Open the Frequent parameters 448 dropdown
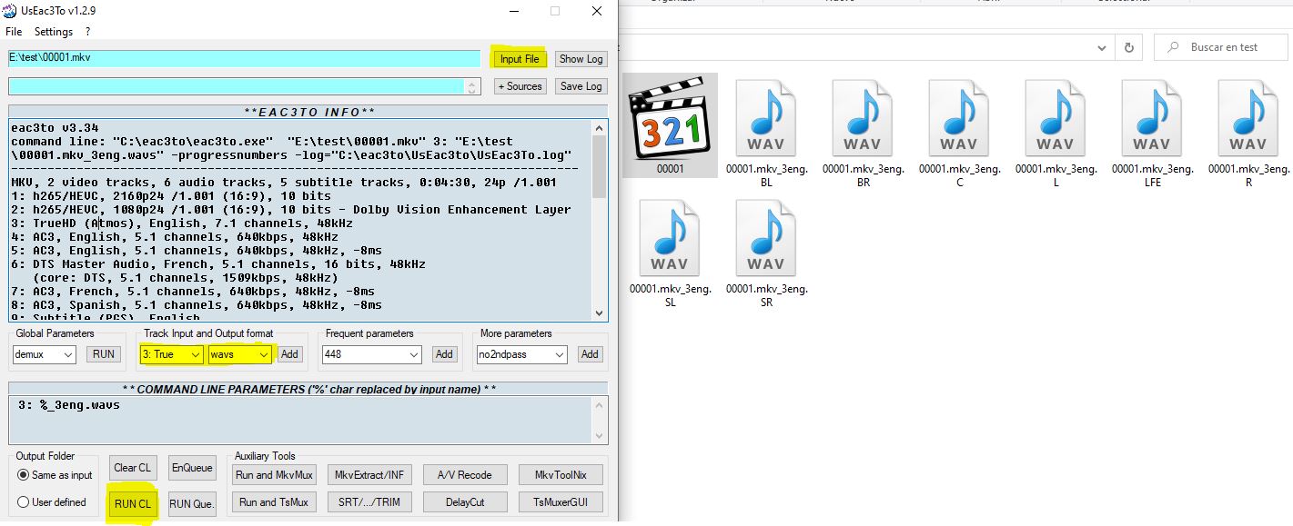 click(x=371, y=354)
